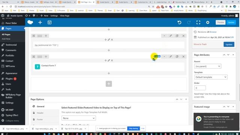Delete the testimonial row

[183, 36]
